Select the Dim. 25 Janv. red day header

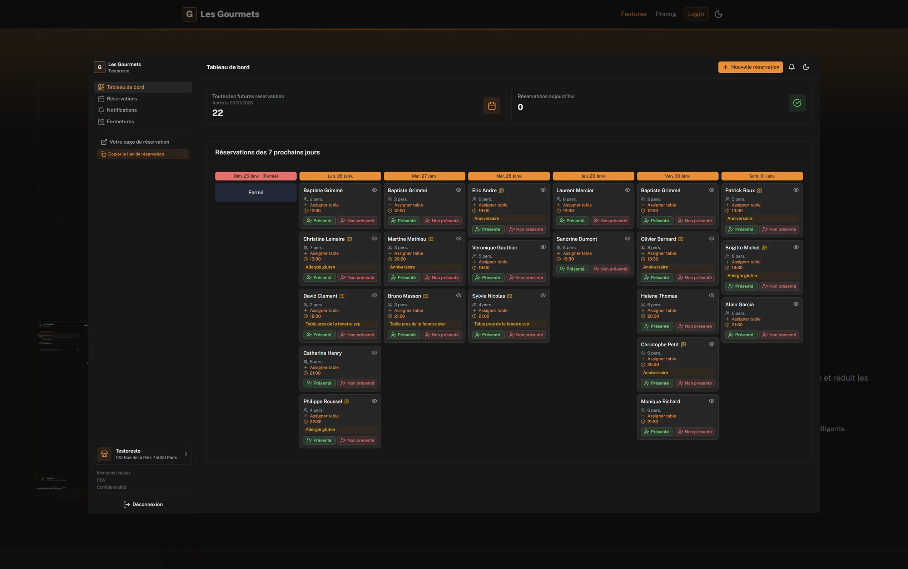pos(255,176)
